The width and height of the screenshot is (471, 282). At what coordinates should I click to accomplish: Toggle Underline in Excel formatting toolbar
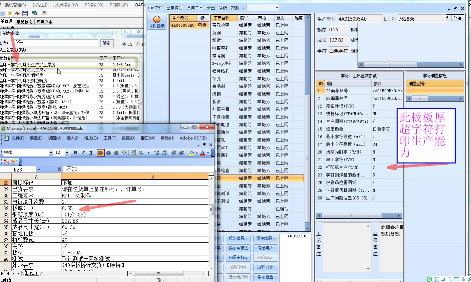click(91, 153)
